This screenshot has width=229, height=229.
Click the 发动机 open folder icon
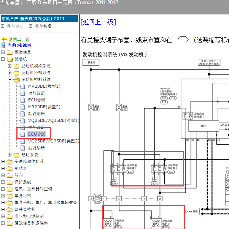pos(10,59)
